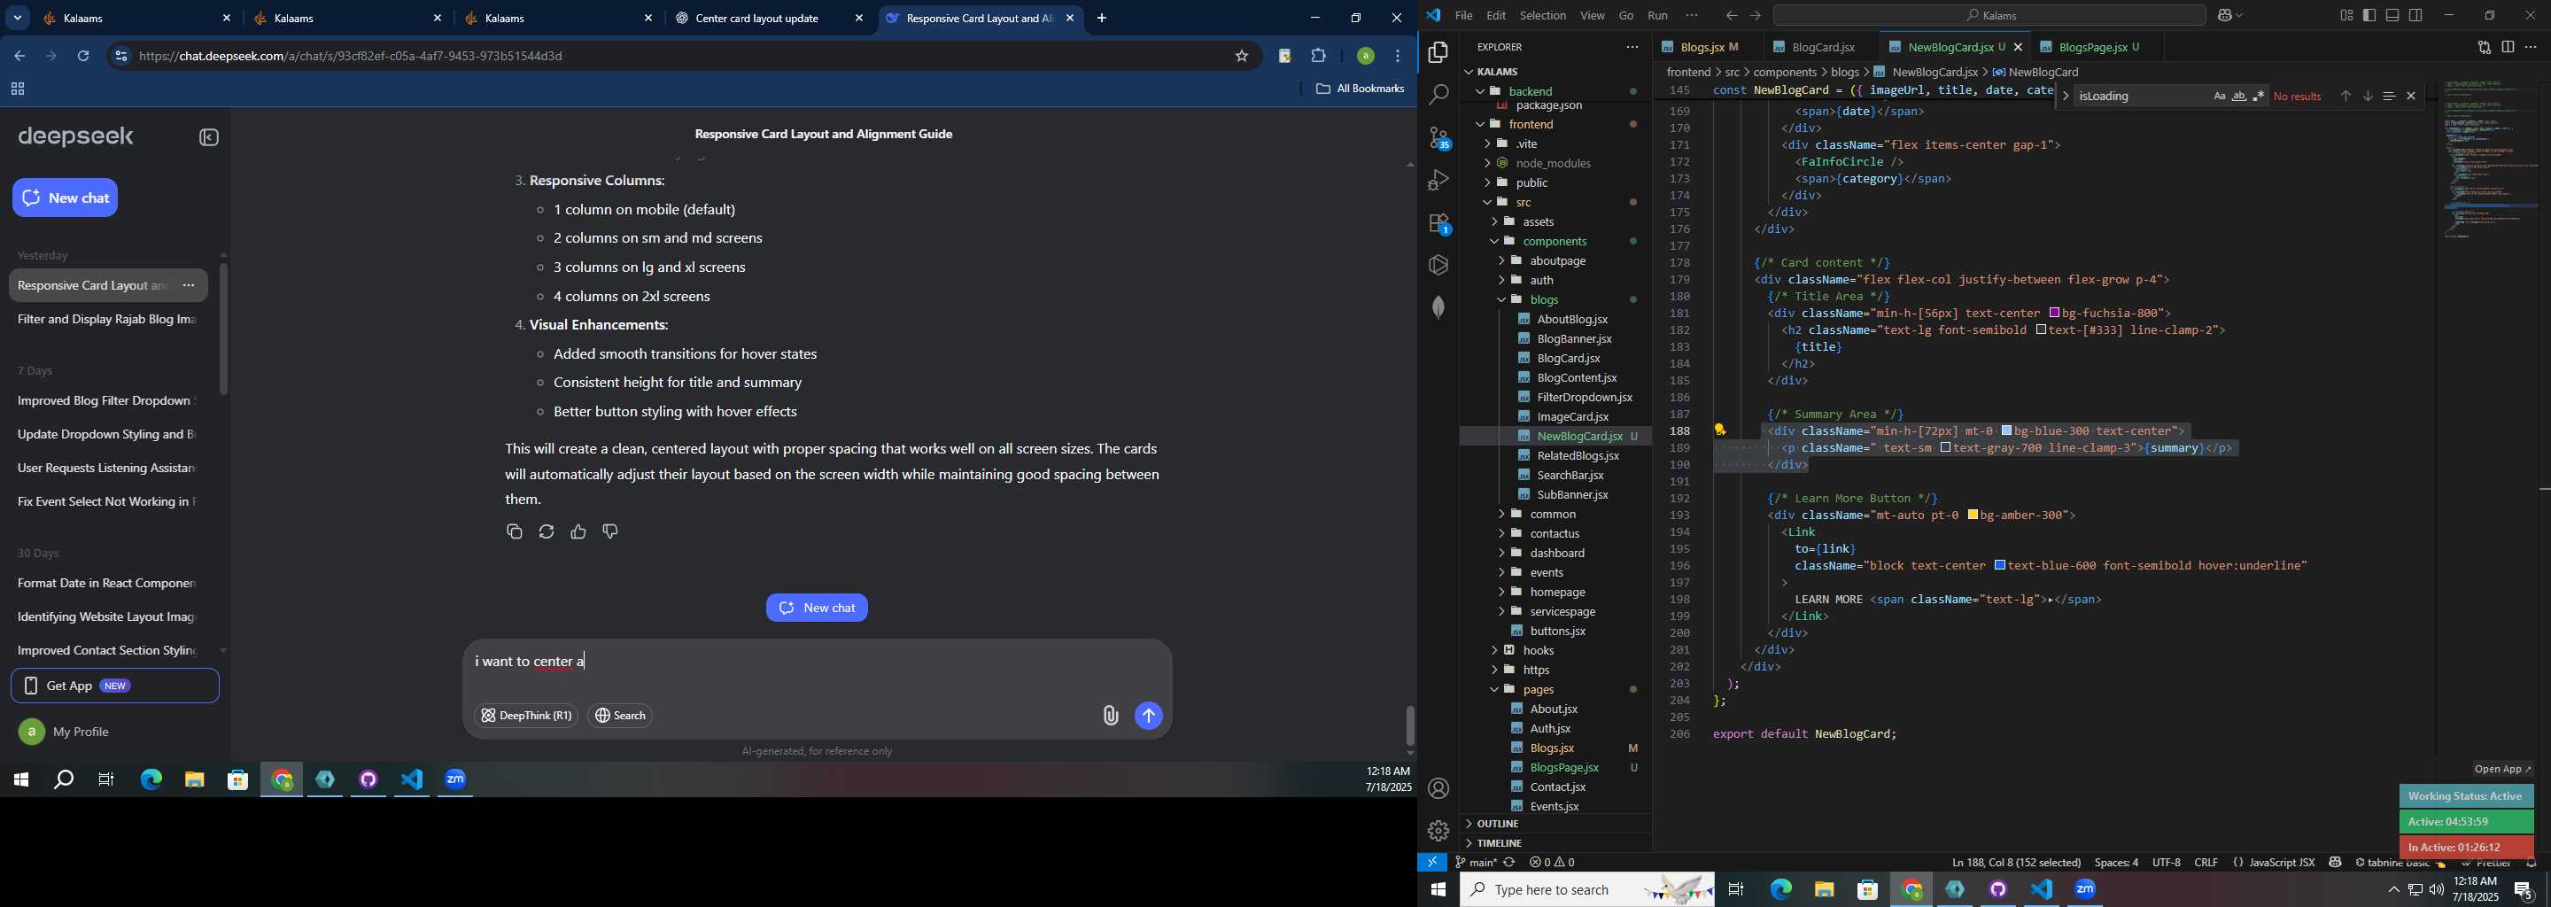Click Customize Layout icon in VS Code title bar

[2346, 16]
